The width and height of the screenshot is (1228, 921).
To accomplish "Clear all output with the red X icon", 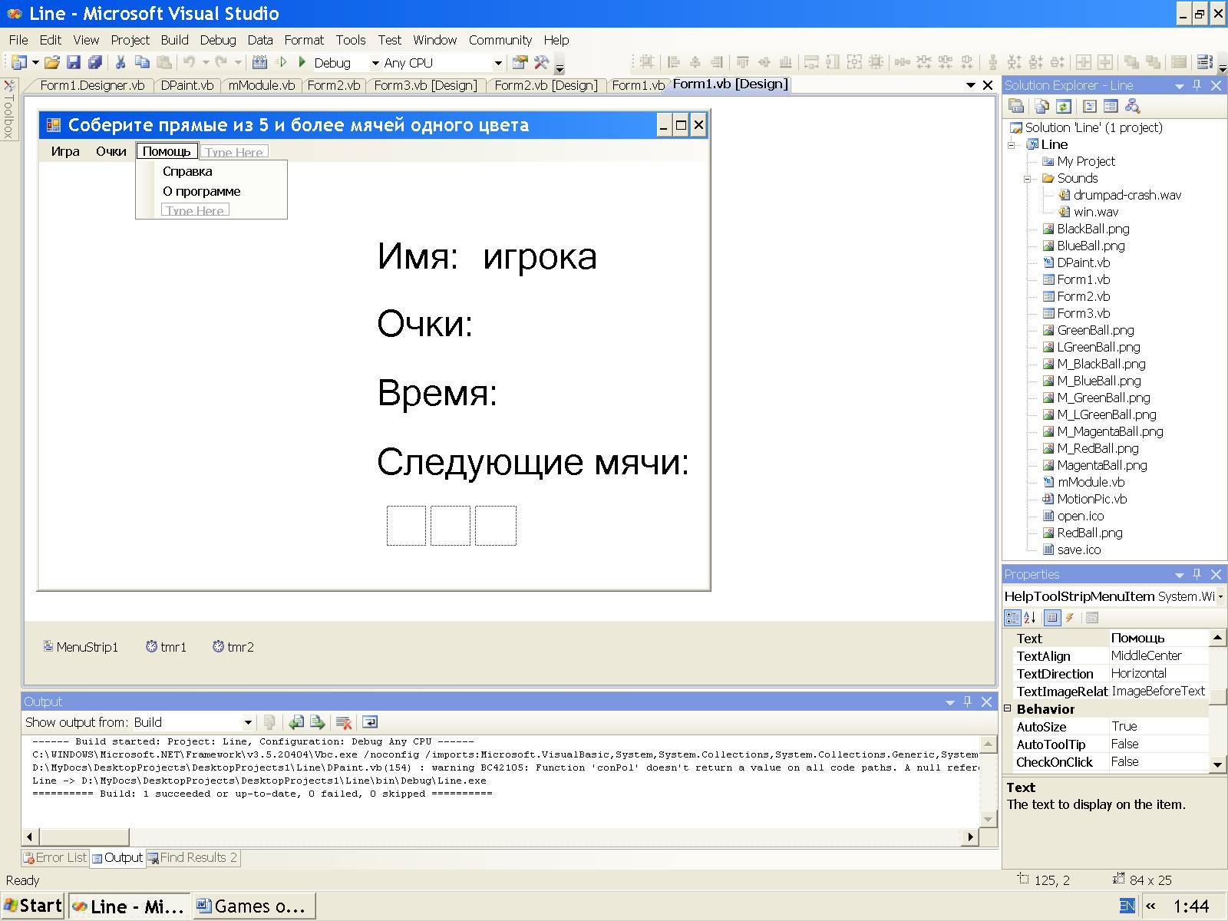I will tap(344, 722).
